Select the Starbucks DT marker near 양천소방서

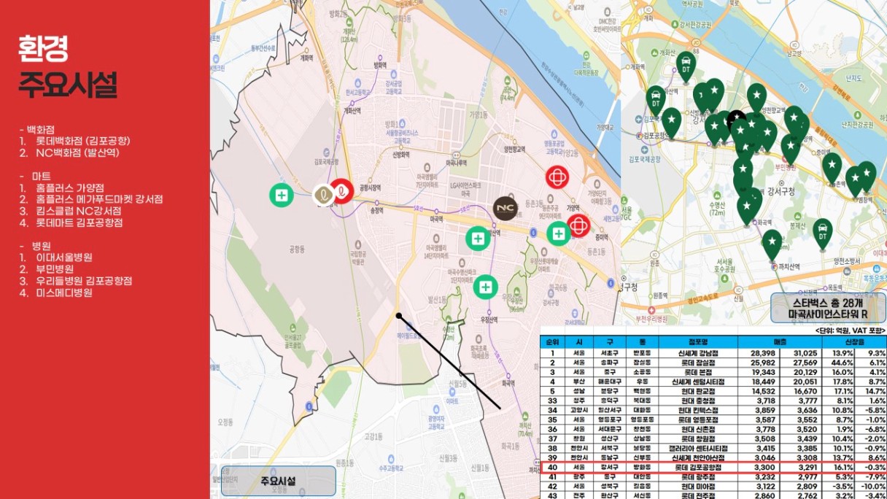pyautogui.click(x=822, y=233)
